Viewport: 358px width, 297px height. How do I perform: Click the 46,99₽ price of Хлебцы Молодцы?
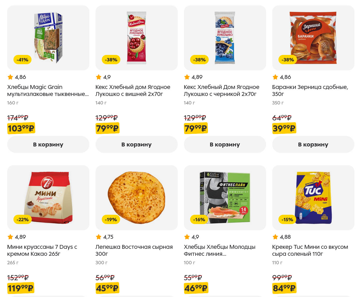[196, 288]
